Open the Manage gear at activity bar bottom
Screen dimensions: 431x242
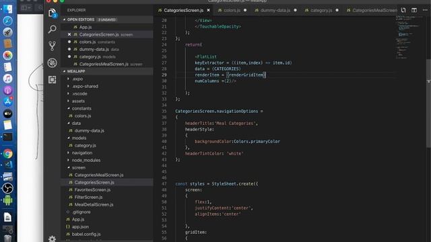(x=52, y=239)
